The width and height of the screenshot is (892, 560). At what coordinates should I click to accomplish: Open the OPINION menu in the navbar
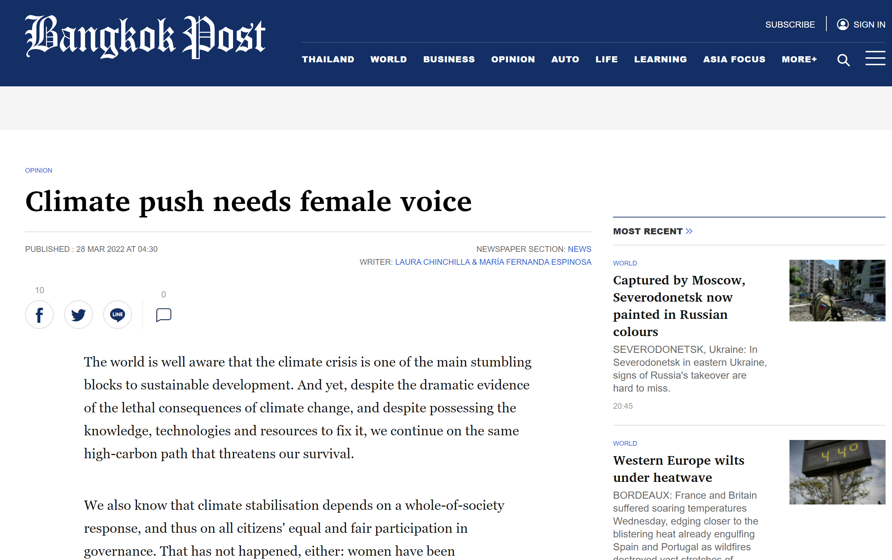pos(513,59)
